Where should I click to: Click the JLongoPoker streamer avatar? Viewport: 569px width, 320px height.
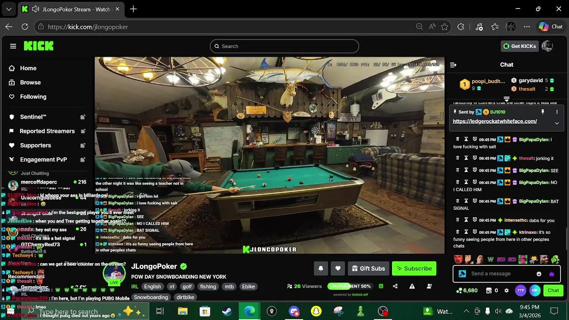tap(114, 274)
